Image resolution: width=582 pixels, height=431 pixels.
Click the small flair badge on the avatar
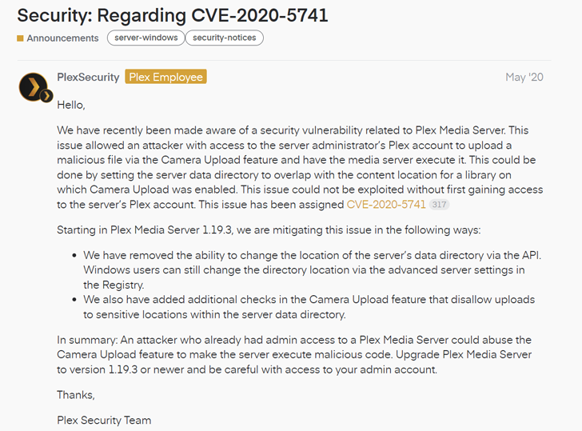click(x=46, y=96)
